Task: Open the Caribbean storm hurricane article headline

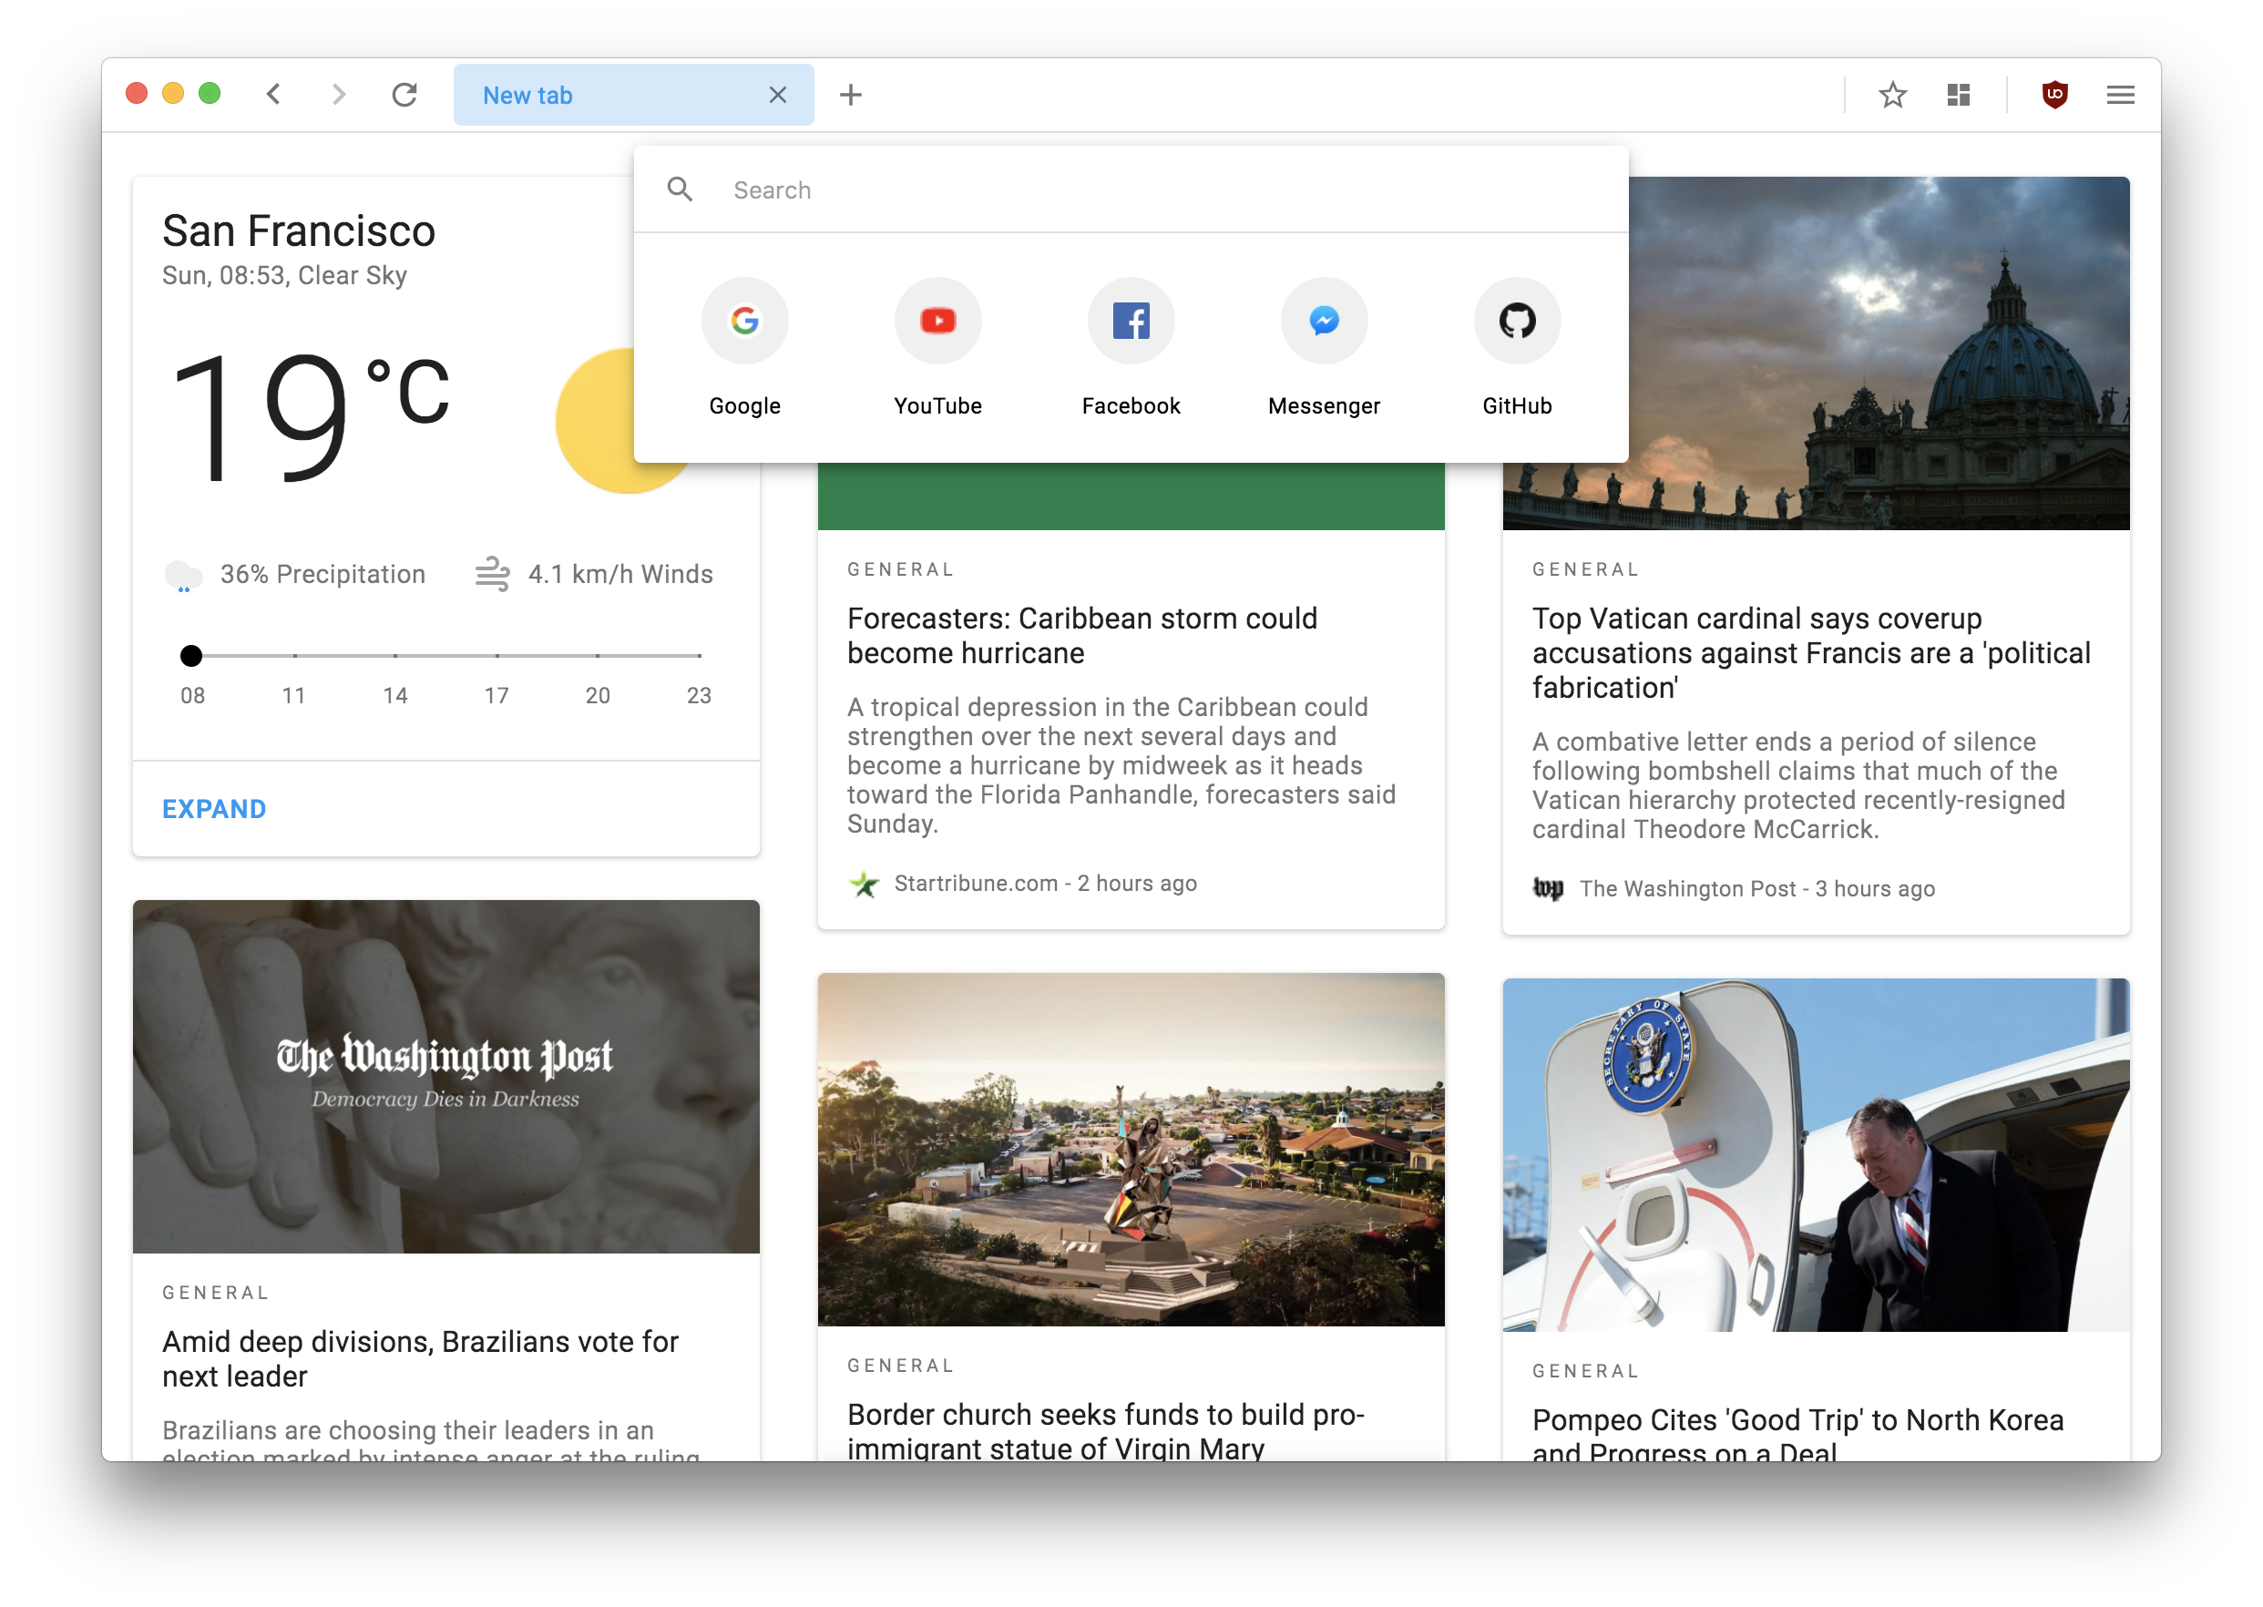Action: click(x=1081, y=635)
